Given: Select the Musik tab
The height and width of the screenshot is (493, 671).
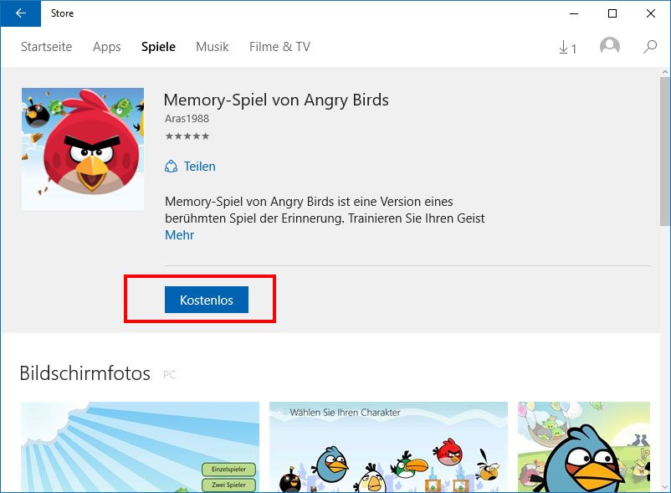Looking at the screenshot, I should coord(212,47).
